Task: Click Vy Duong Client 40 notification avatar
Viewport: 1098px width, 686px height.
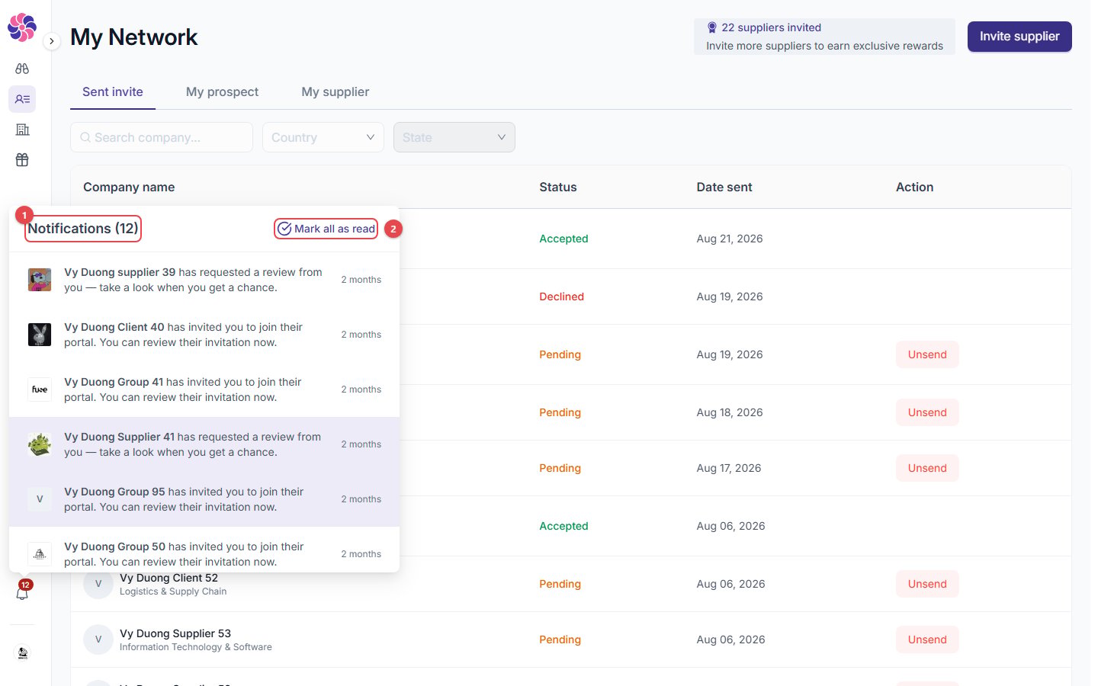Action: point(40,335)
